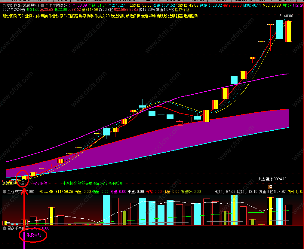This screenshot has height=249, width=304.
Task: Click the 量811456 volume readout
Action: [90, 10]
